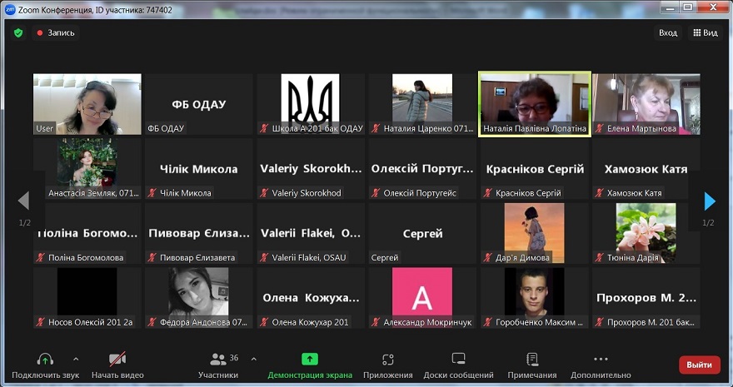The height and width of the screenshot is (387, 733).
Task: Click the green encryption shield icon
Action: [x=18, y=32]
